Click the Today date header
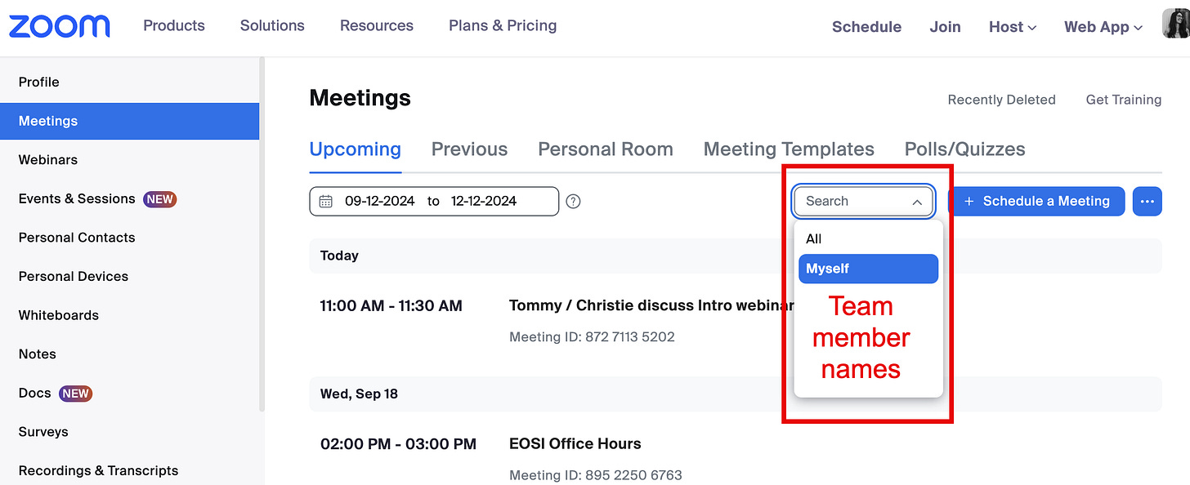Image resolution: width=1190 pixels, height=485 pixels. 339,256
